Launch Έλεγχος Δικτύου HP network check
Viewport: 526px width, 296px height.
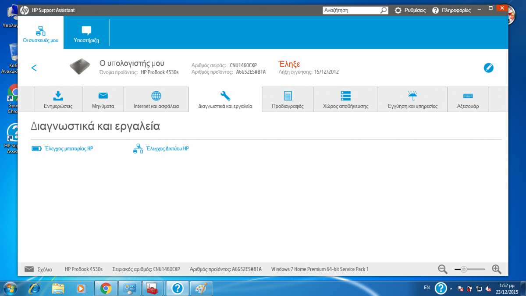pyautogui.click(x=167, y=149)
